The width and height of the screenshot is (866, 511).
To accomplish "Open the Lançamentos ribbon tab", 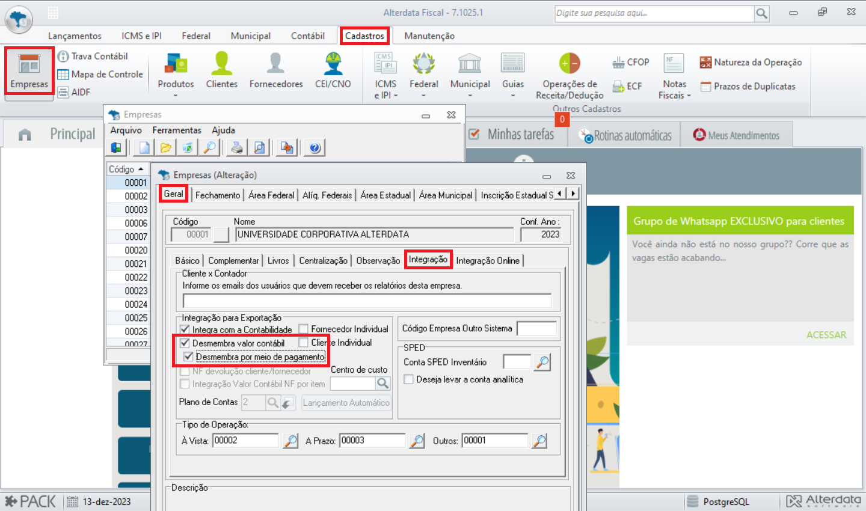I will pyautogui.click(x=75, y=36).
